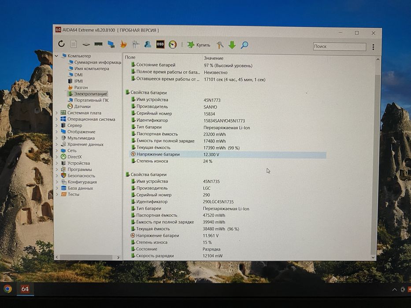Select the SANYO manufacturer value
The width and height of the screenshot is (411, 308).
(x=210, y=107)
